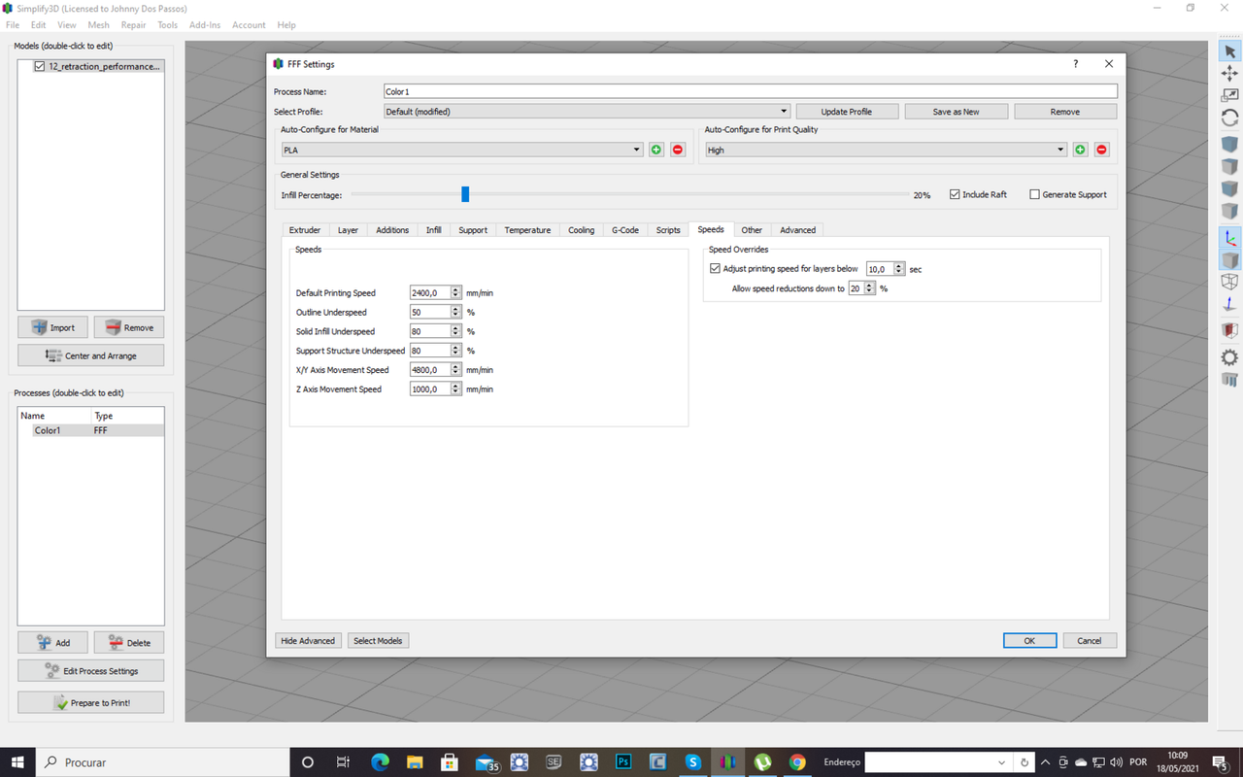
Task: Open machine control panel gear icon
Action: [1229, 356]
